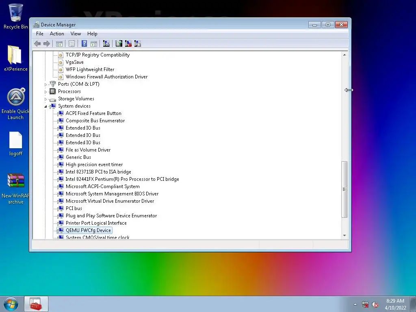
Task: Click the Device Manager title bar icon
Action: pos(36,25)
